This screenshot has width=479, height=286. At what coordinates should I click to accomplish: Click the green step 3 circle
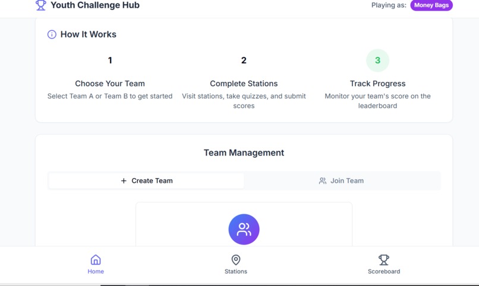(377, 61)
